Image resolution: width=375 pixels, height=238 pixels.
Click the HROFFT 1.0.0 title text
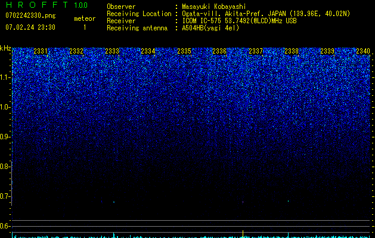point(47,5)
